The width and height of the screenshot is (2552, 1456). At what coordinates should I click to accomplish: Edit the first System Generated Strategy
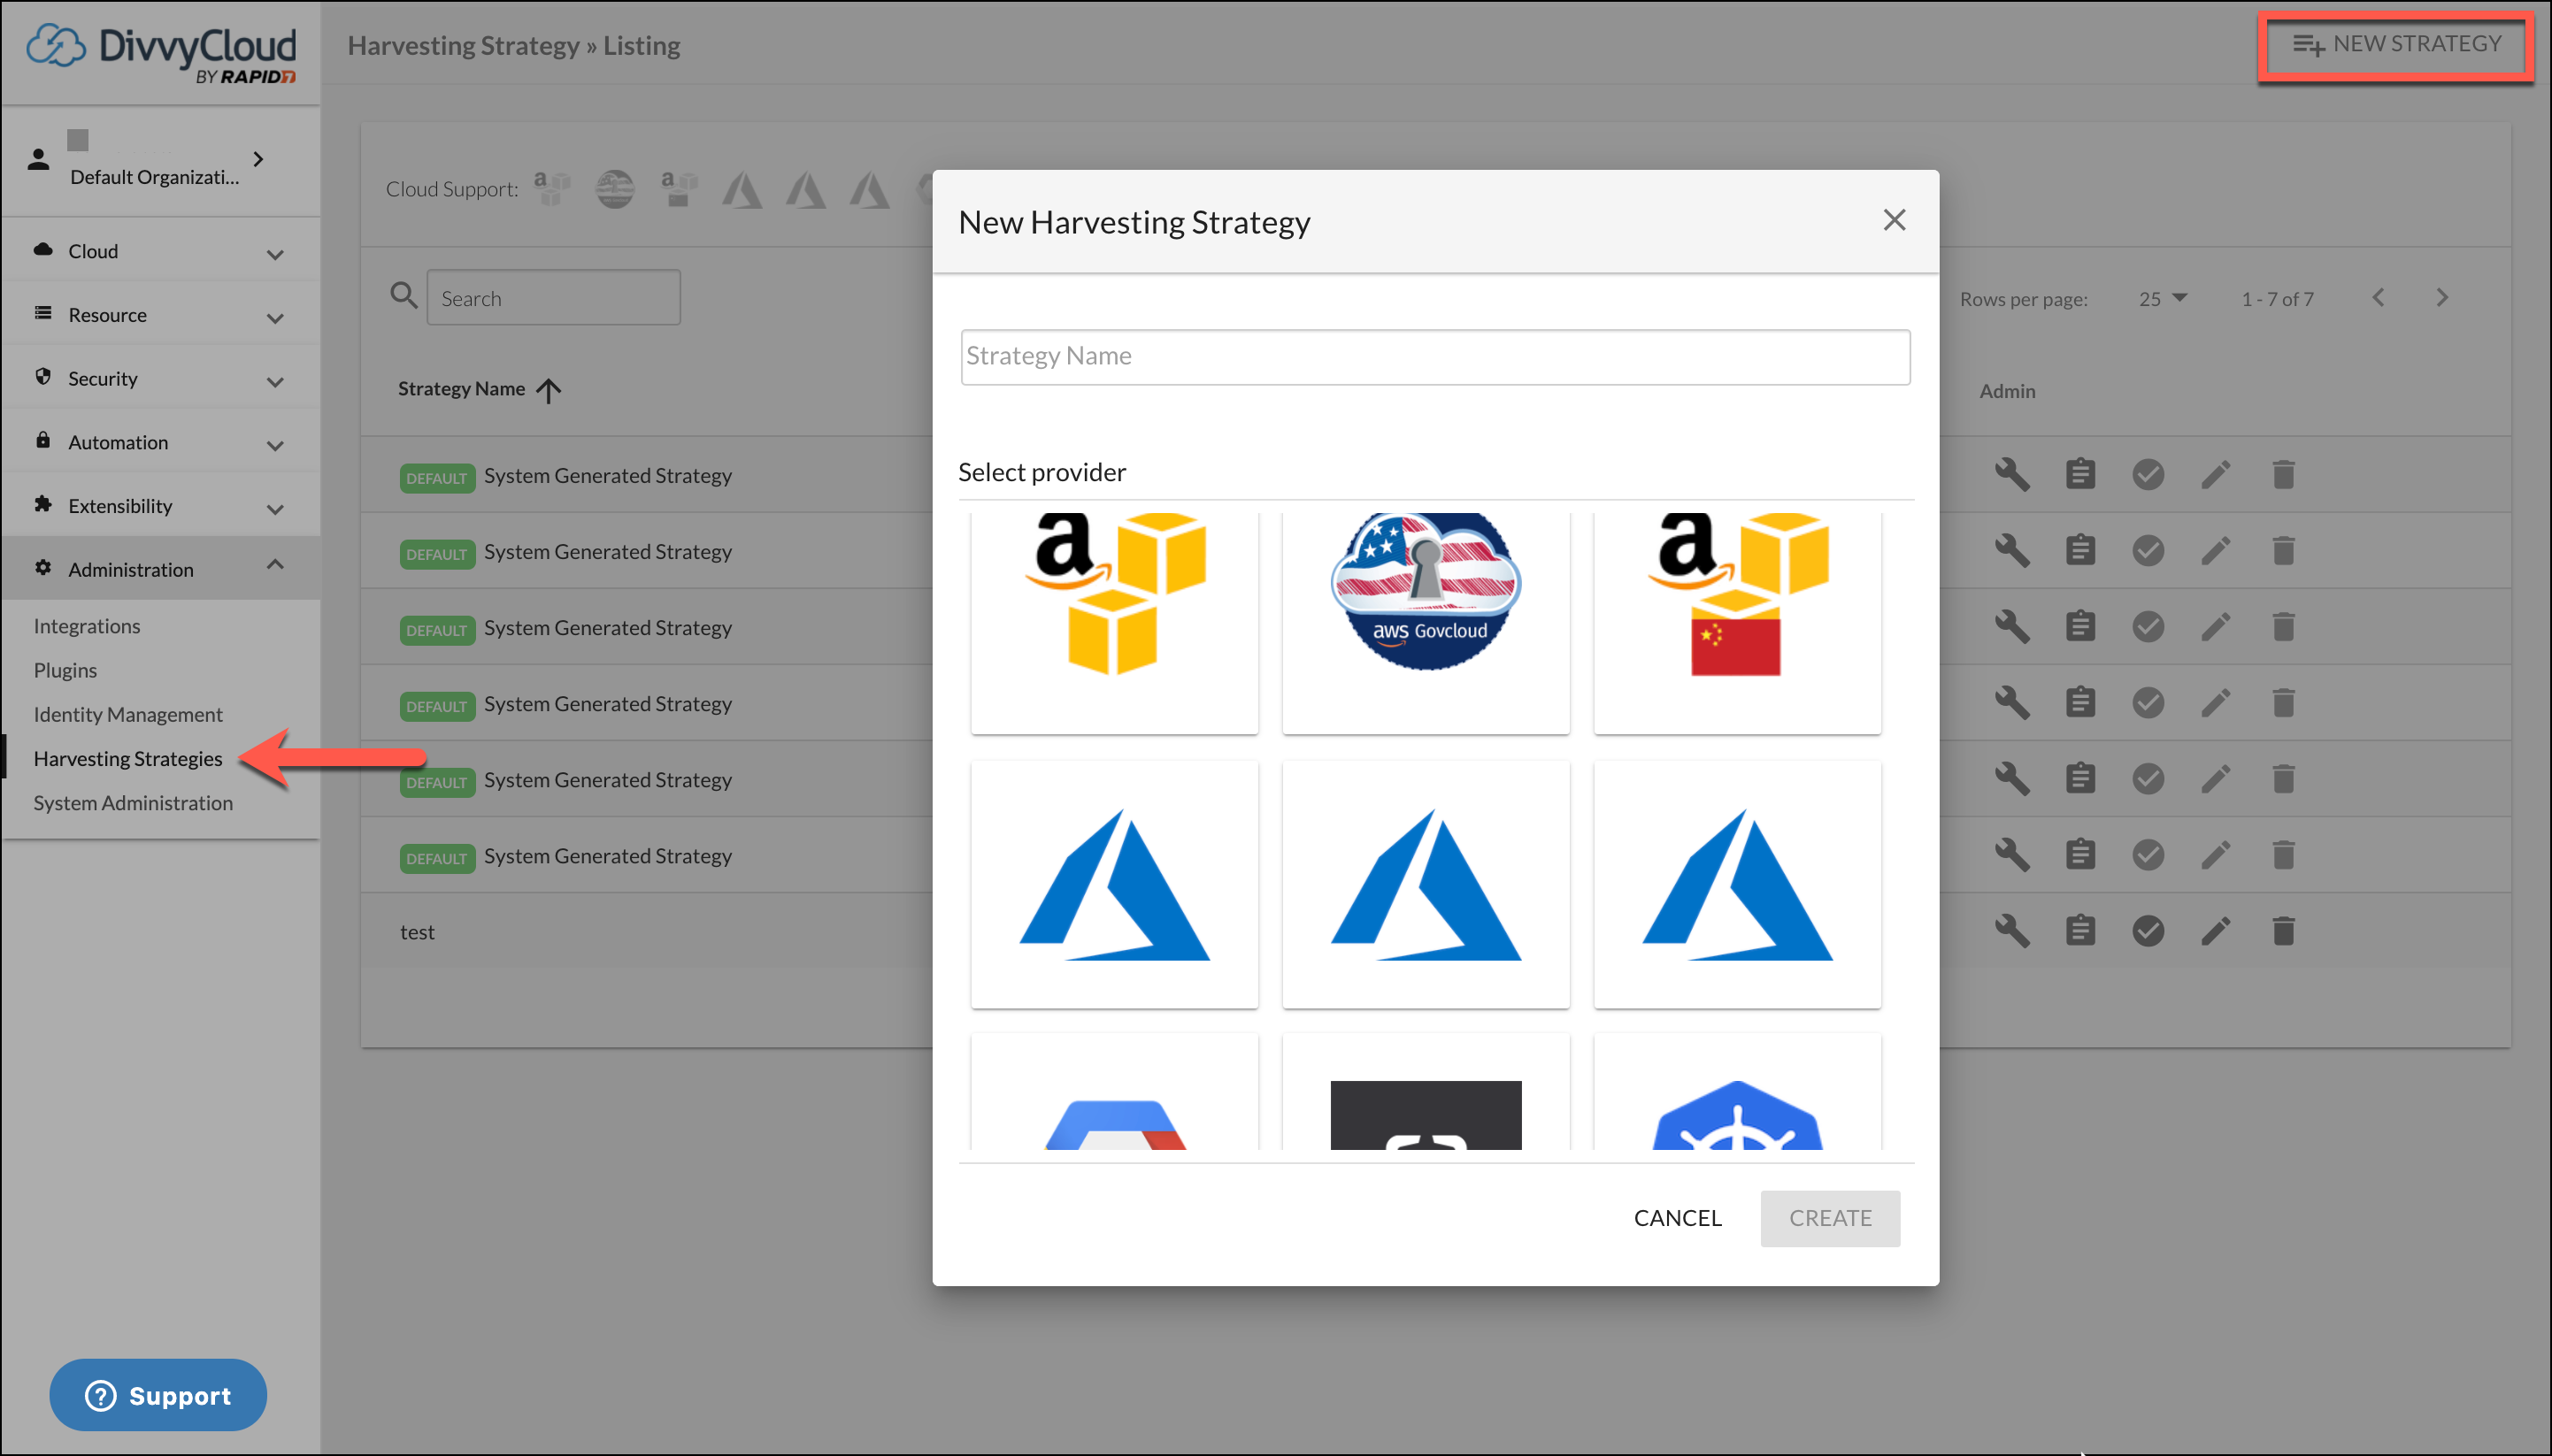[2216, 474]
